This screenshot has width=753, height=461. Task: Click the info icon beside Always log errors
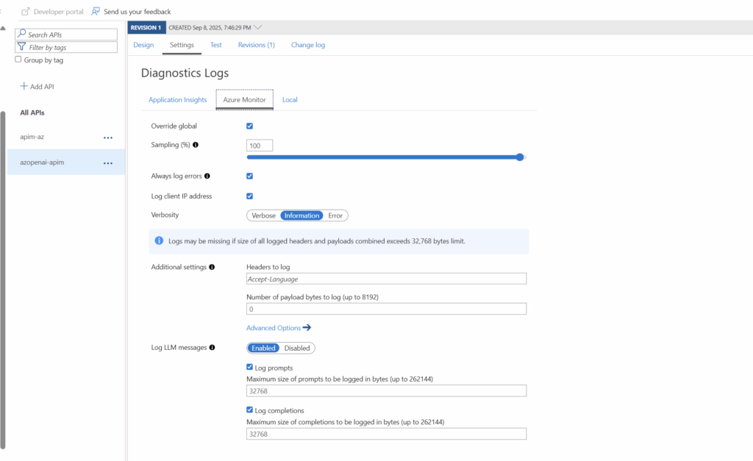(207, 176)
